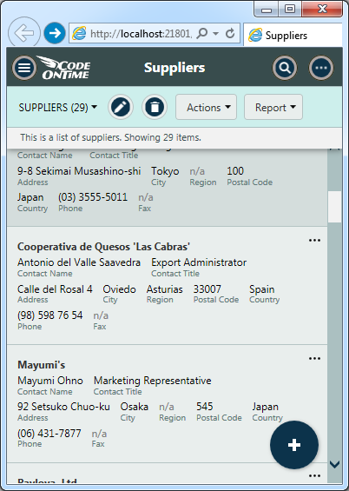Select supplier Cooperativa de Quesos 'Las Cabras'
Screen dimensions: 349x491
[x=103, y=247]
